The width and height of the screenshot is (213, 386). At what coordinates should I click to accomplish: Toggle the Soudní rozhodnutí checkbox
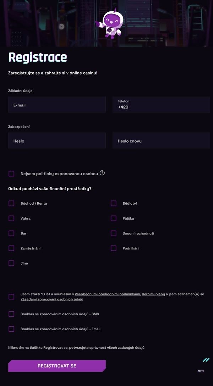click(114, 233)
